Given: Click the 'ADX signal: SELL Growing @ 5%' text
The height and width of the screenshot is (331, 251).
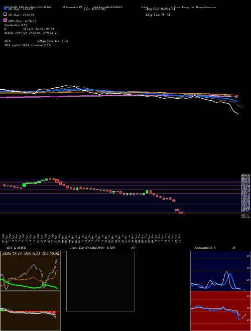Looking at the screenshot, I should pos(28,45).
